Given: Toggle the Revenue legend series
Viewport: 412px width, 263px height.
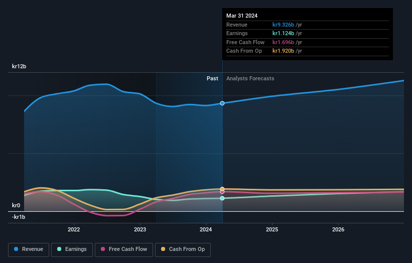Looking at the screenshot, I should (29, 249).
